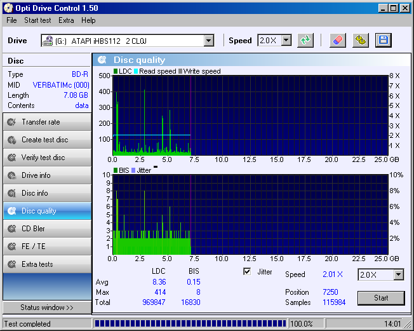The image size is (414, 331).
Task: Click the erase disc eraser icon
Action: 338,41
